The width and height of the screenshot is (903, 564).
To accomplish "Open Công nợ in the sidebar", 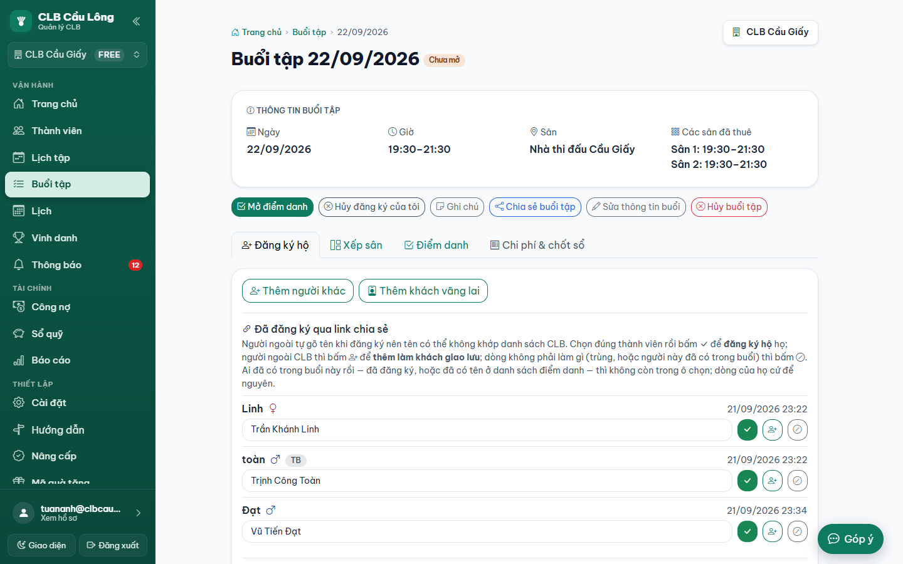I will click(x=77, y=307).
